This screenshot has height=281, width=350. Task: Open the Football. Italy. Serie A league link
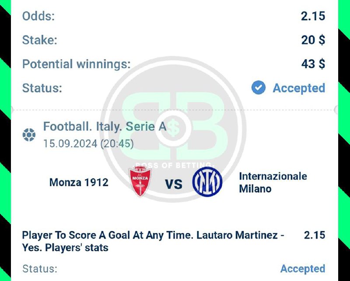[x=105, y=127]
